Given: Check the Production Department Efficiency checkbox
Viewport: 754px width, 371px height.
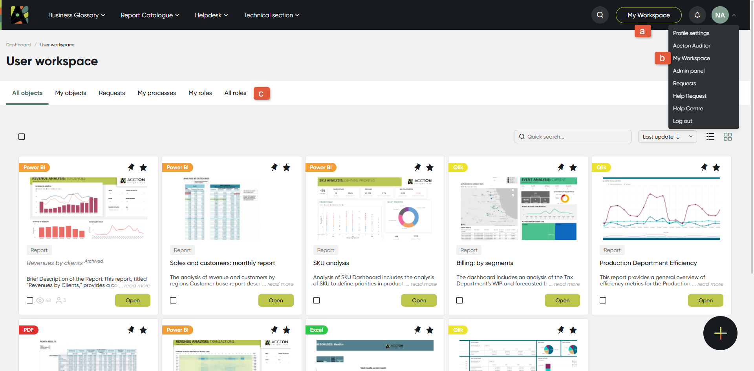Looking at the screenshot, I should [x=603, y=300].
